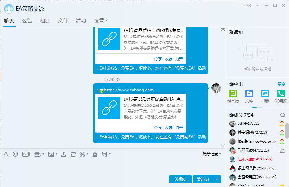Click the shield icon before the eabang link

point(101,91)
